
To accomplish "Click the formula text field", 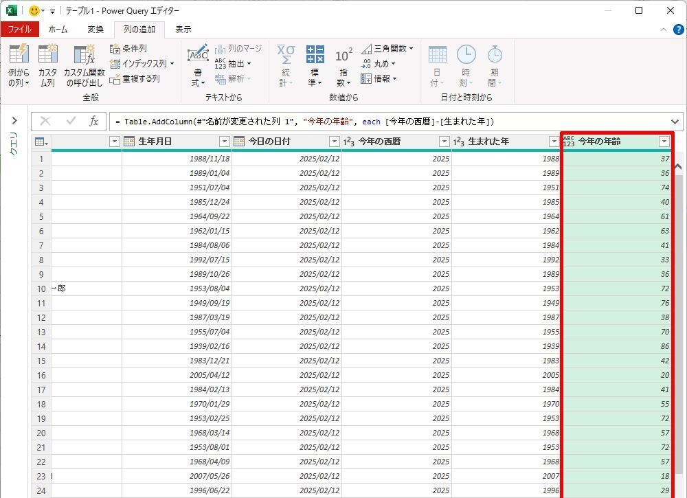I will pos(389,122).
